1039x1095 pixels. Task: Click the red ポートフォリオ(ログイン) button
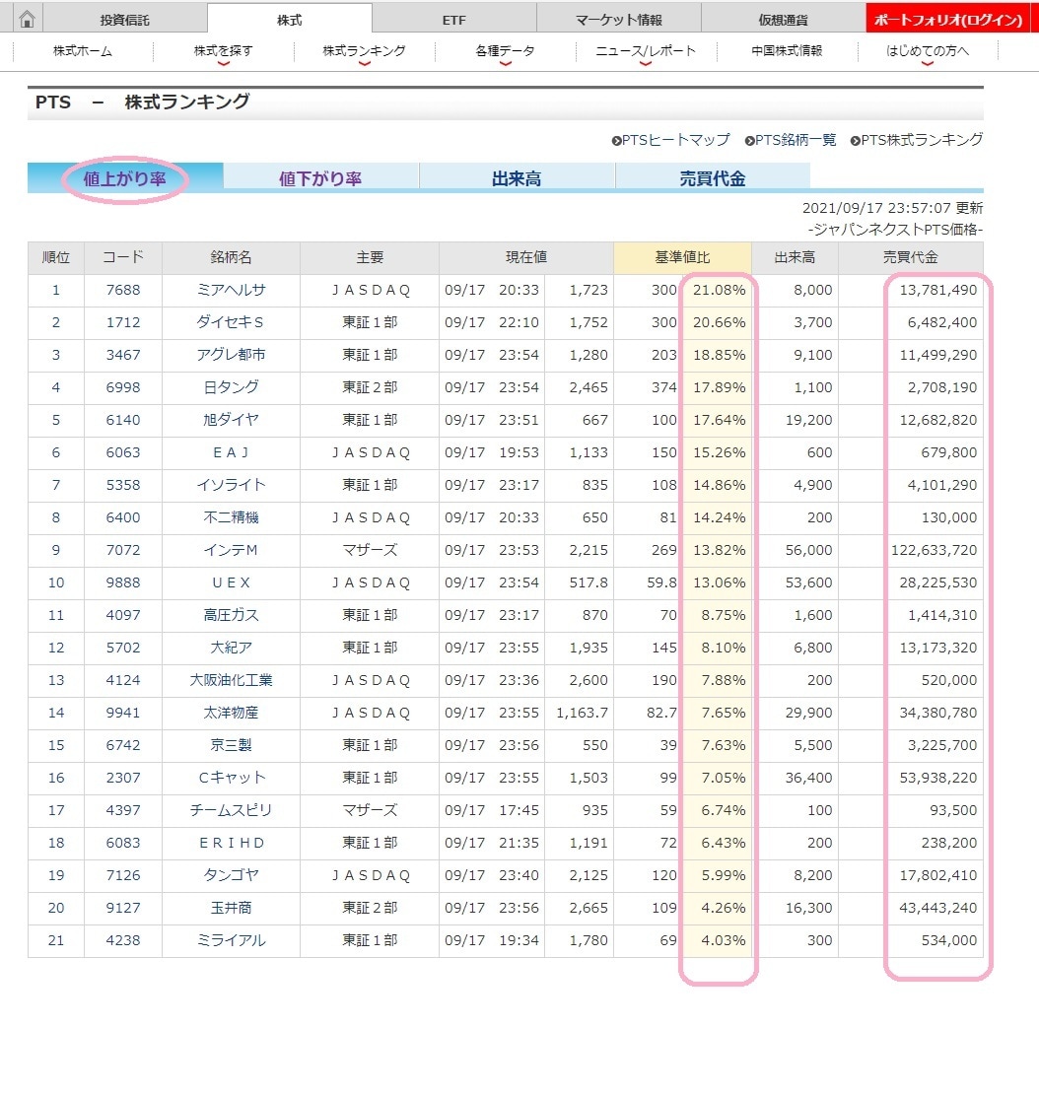(948, 19)
